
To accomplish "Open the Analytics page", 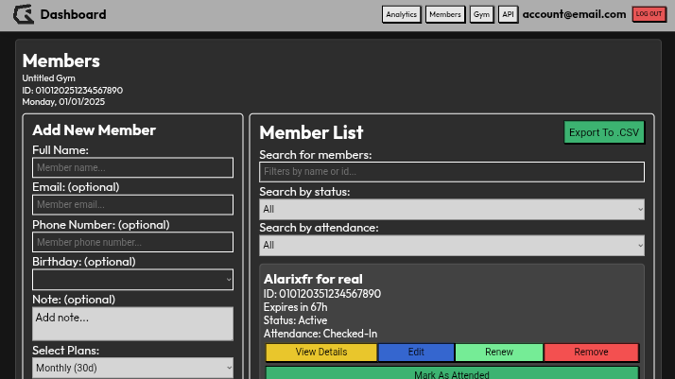I will click(401, 14).
